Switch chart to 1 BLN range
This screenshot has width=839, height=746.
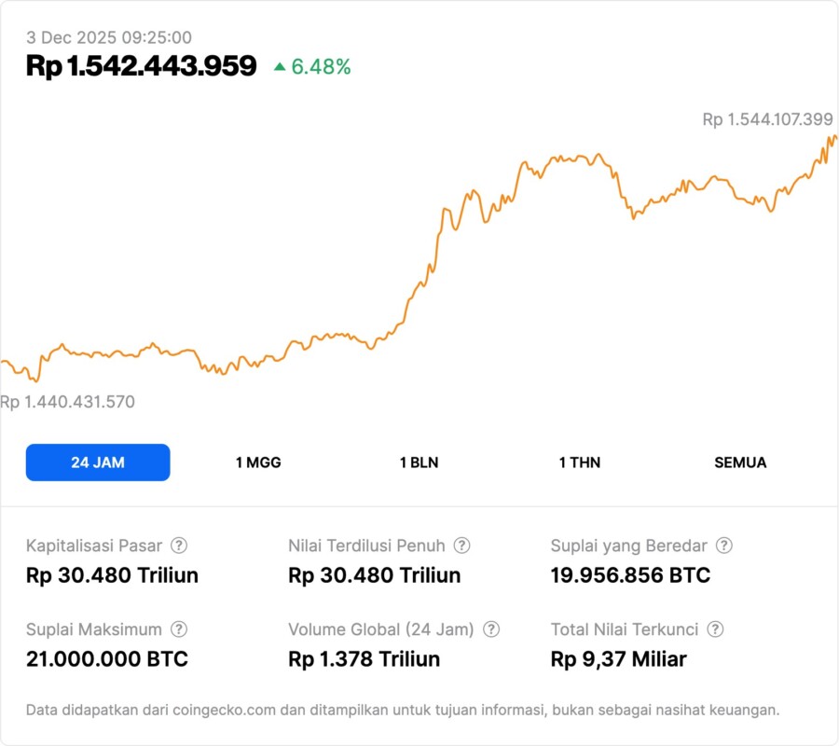point(419,463)
